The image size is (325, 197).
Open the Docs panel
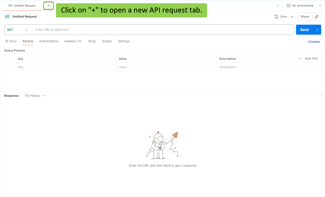pos(11,41)
